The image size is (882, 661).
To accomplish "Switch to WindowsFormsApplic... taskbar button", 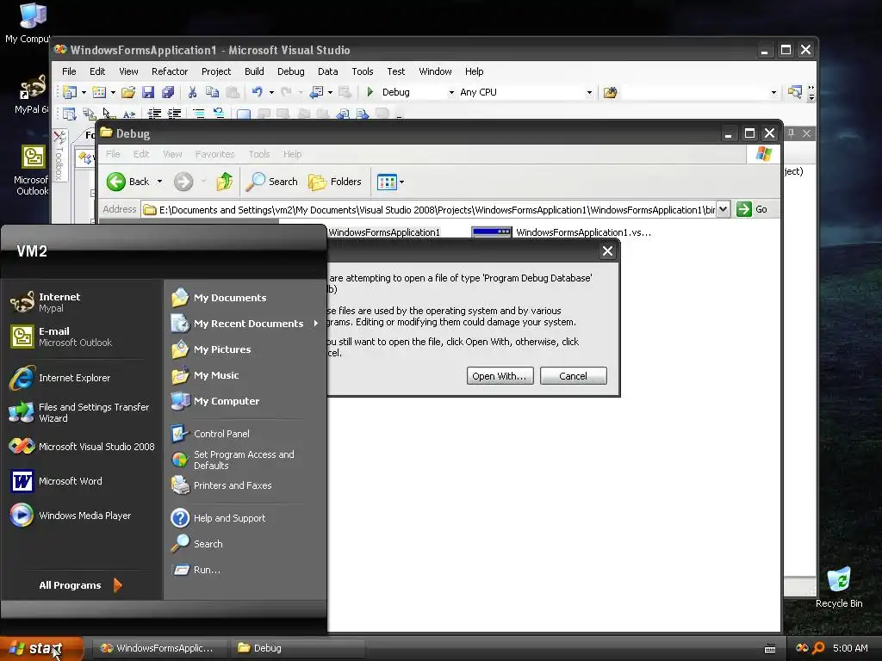I will 158,648.
